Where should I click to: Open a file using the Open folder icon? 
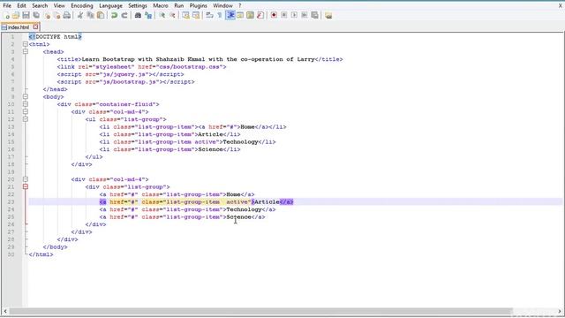pos(16,15)
